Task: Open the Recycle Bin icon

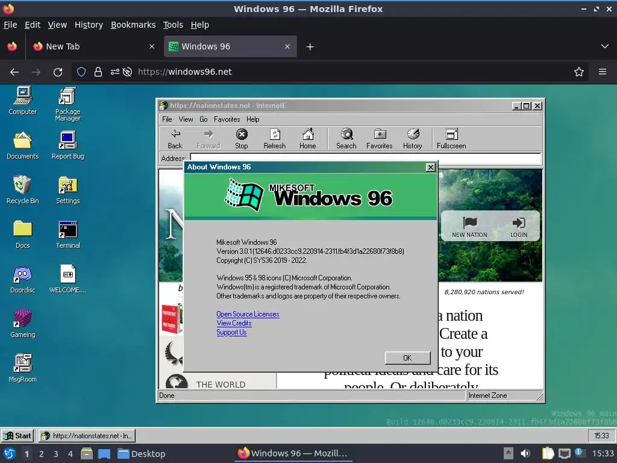Action: point(23,190)
